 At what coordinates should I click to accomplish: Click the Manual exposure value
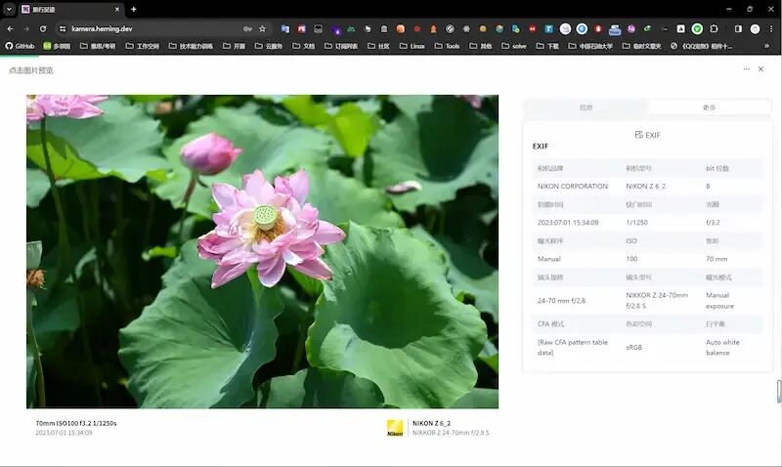click(x=719, y=301)
